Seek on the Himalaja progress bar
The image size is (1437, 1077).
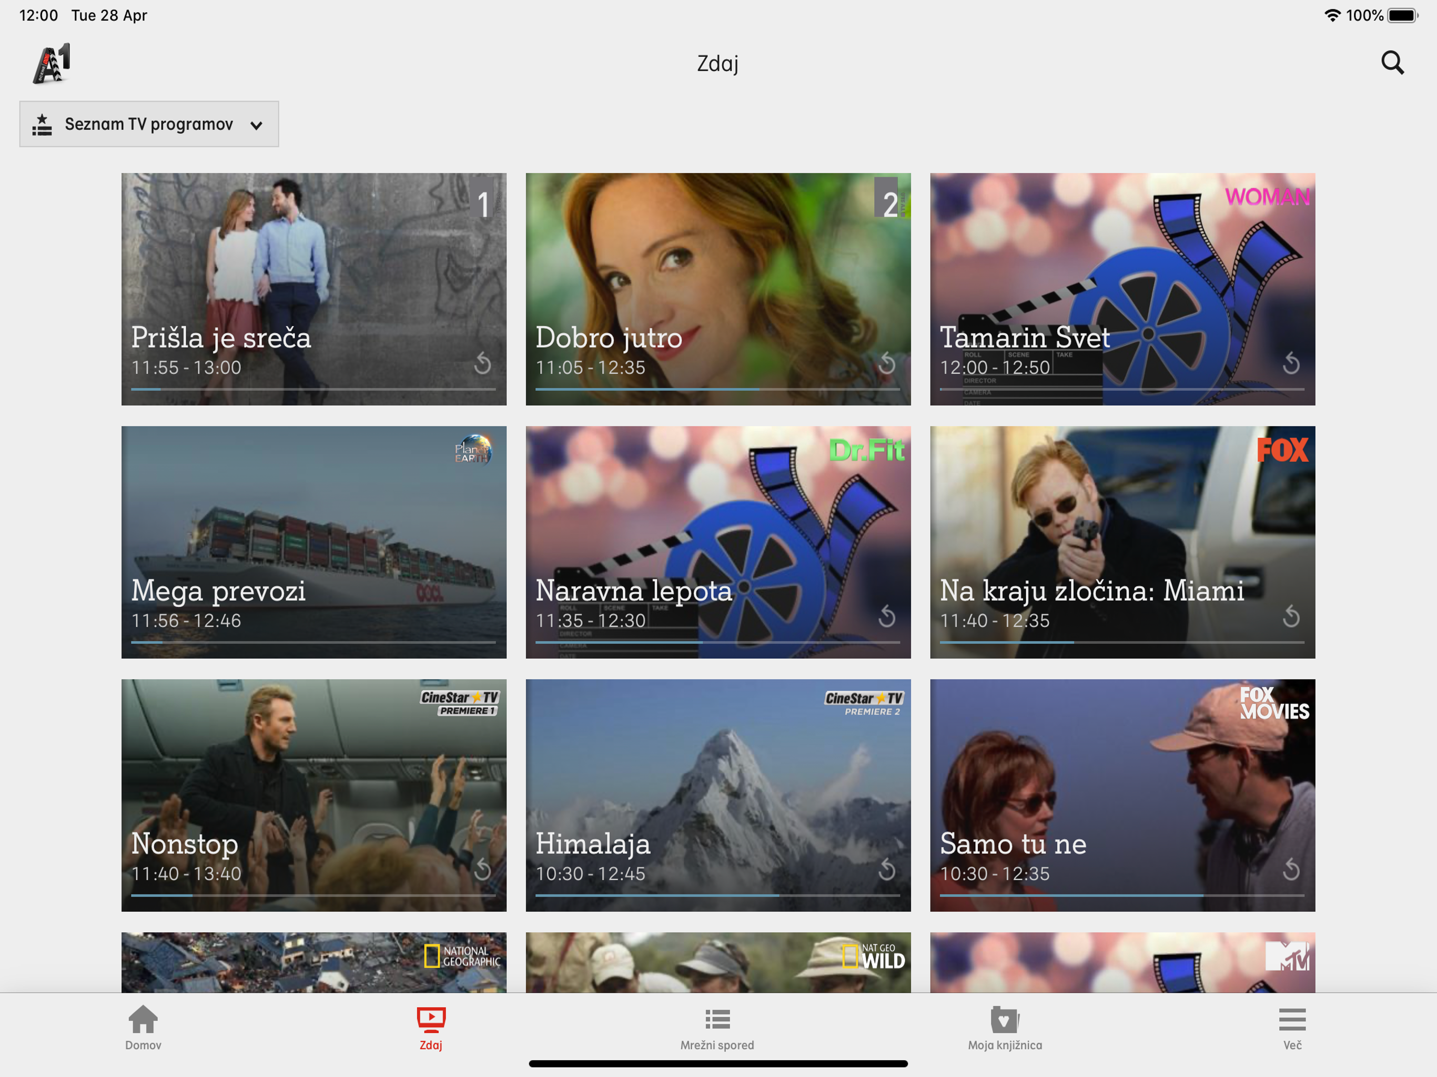(x=718, y=895)
